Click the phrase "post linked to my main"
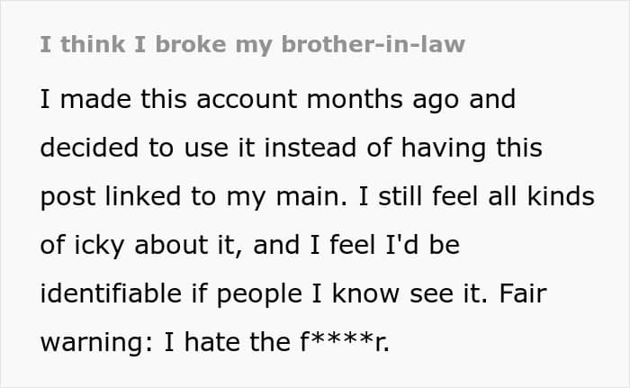This screenshot has width=630, height=388. click(x=193, y=197)
